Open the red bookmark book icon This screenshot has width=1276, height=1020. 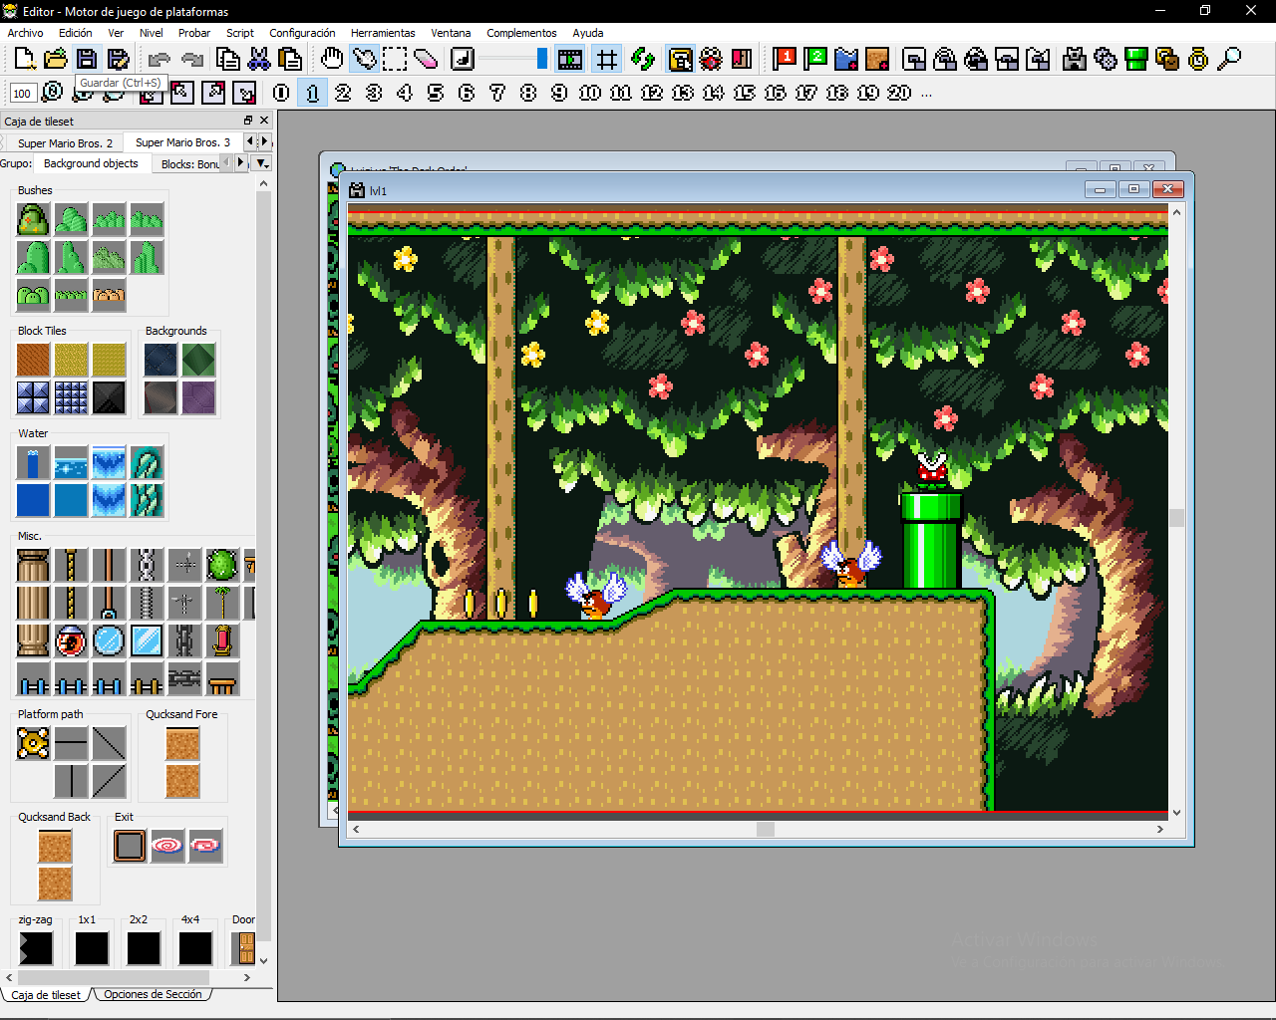coord(742,59)
